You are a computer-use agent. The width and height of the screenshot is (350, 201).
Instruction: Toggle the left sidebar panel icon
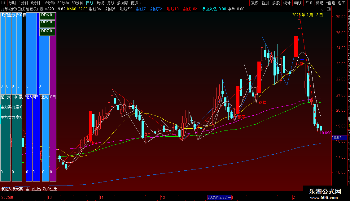click(x=3, y=3)
